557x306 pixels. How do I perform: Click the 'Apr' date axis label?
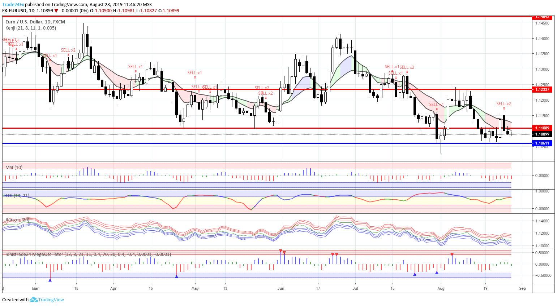point(113,288)
